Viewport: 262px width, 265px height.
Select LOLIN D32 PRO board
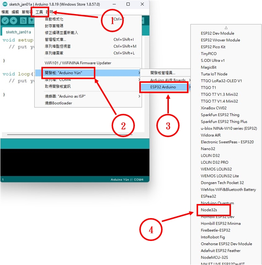click(x=226, y=162)
